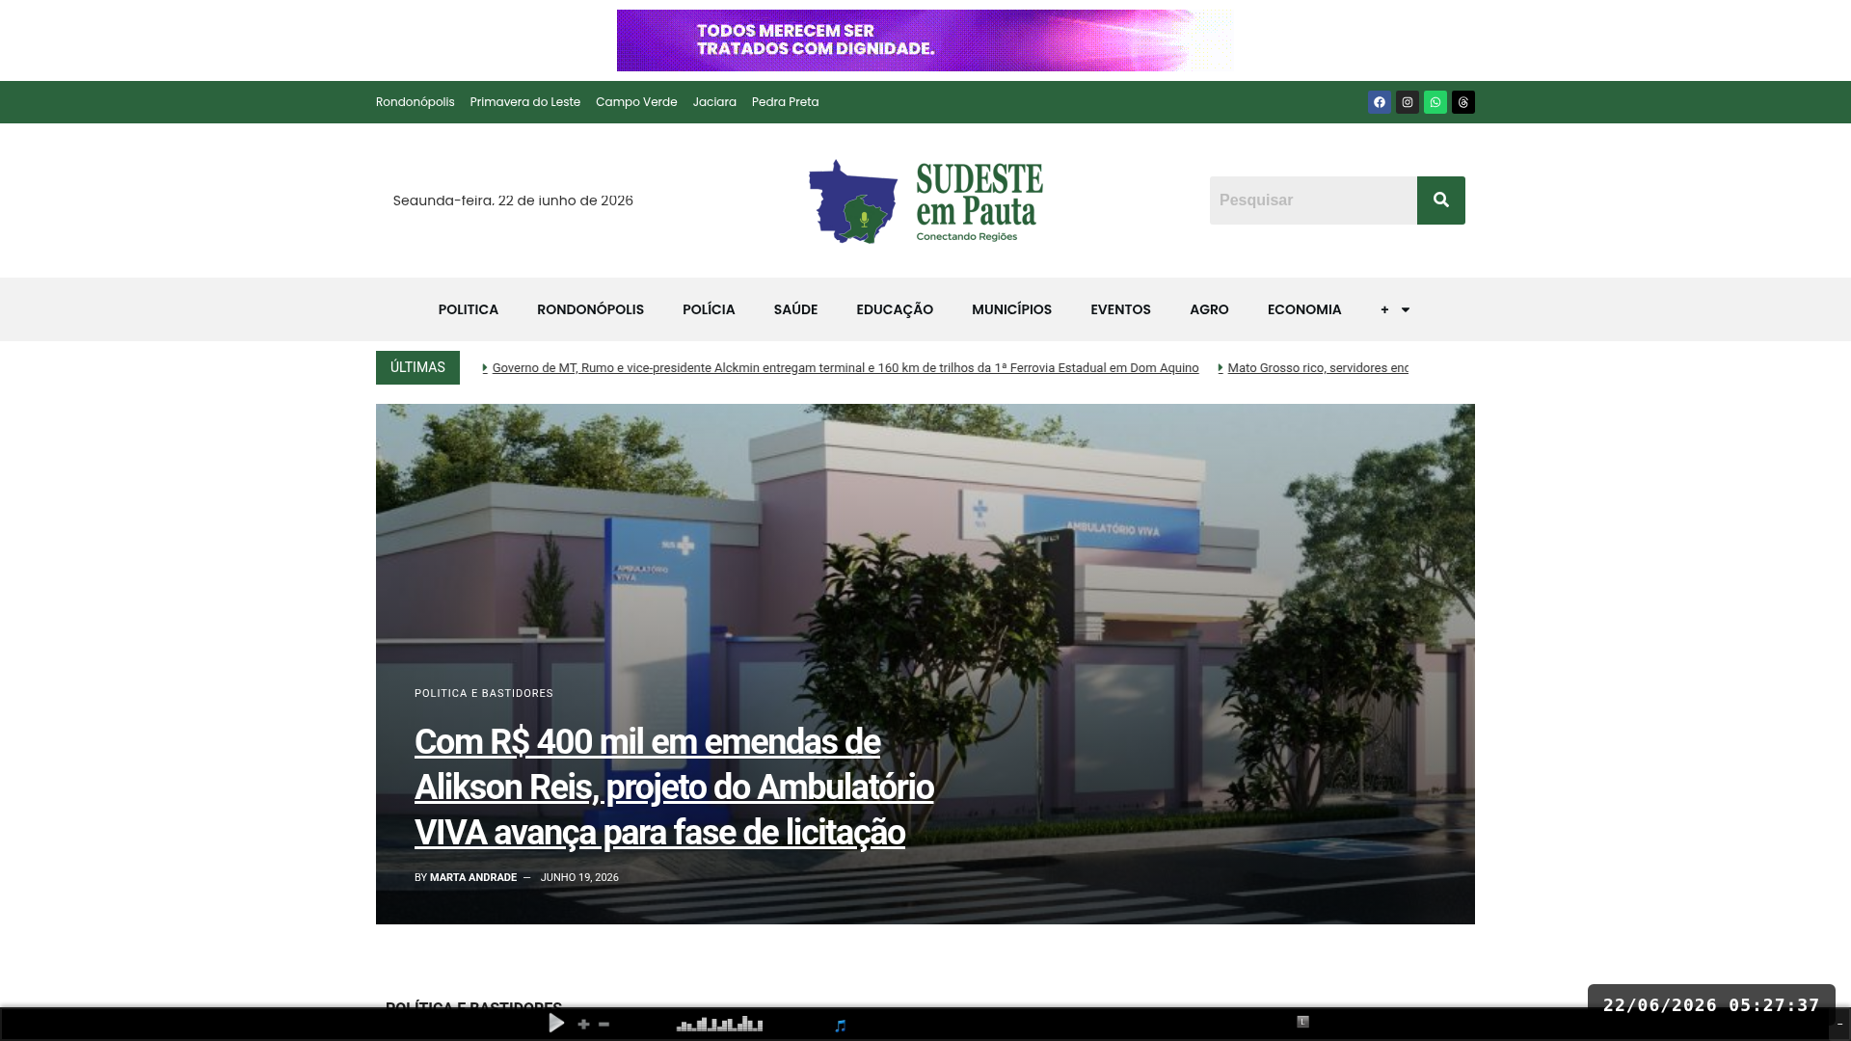Open the Threads profile icon
The height and width of the screenshot is (1041, 1851).
pos(1463,102)
